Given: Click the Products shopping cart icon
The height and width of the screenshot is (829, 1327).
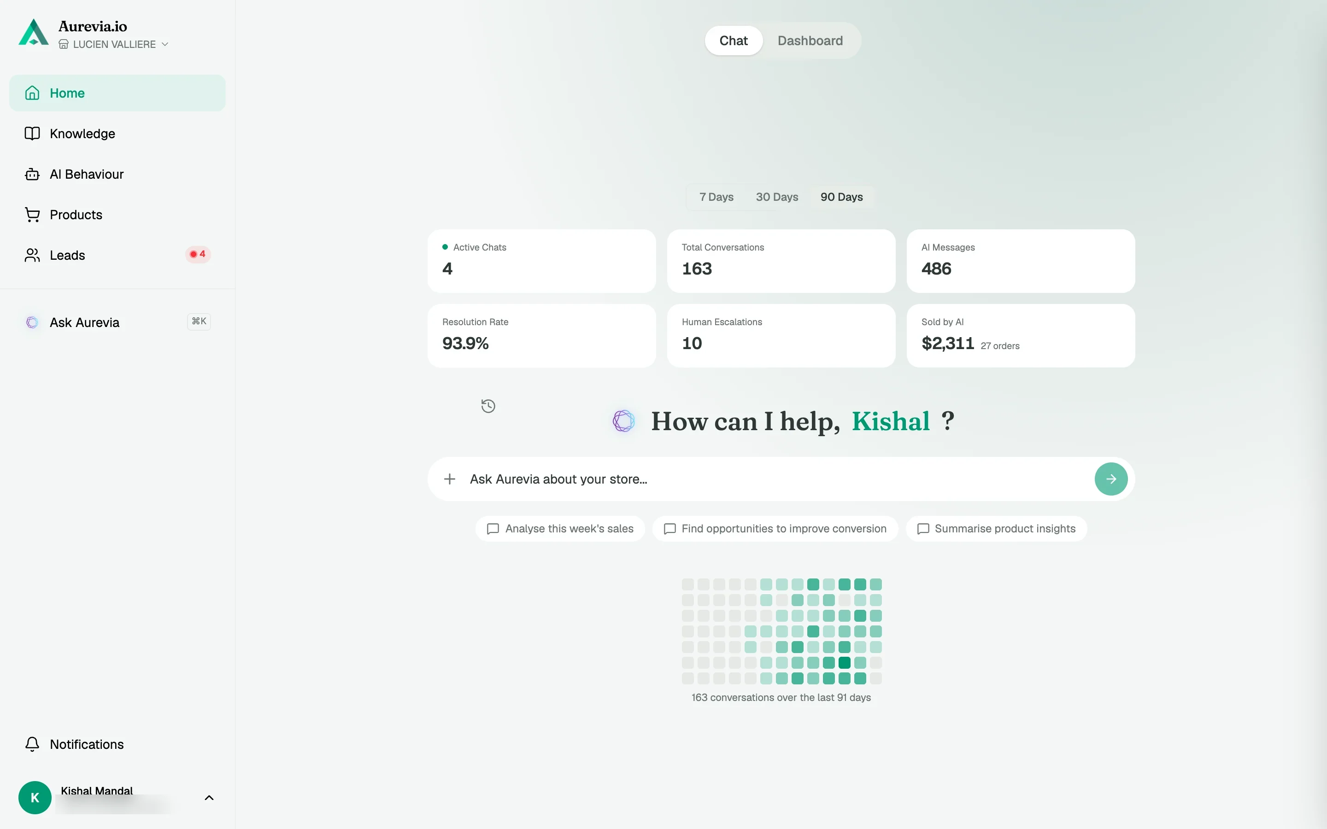Looking at the screenshot, I should [32, 215].
